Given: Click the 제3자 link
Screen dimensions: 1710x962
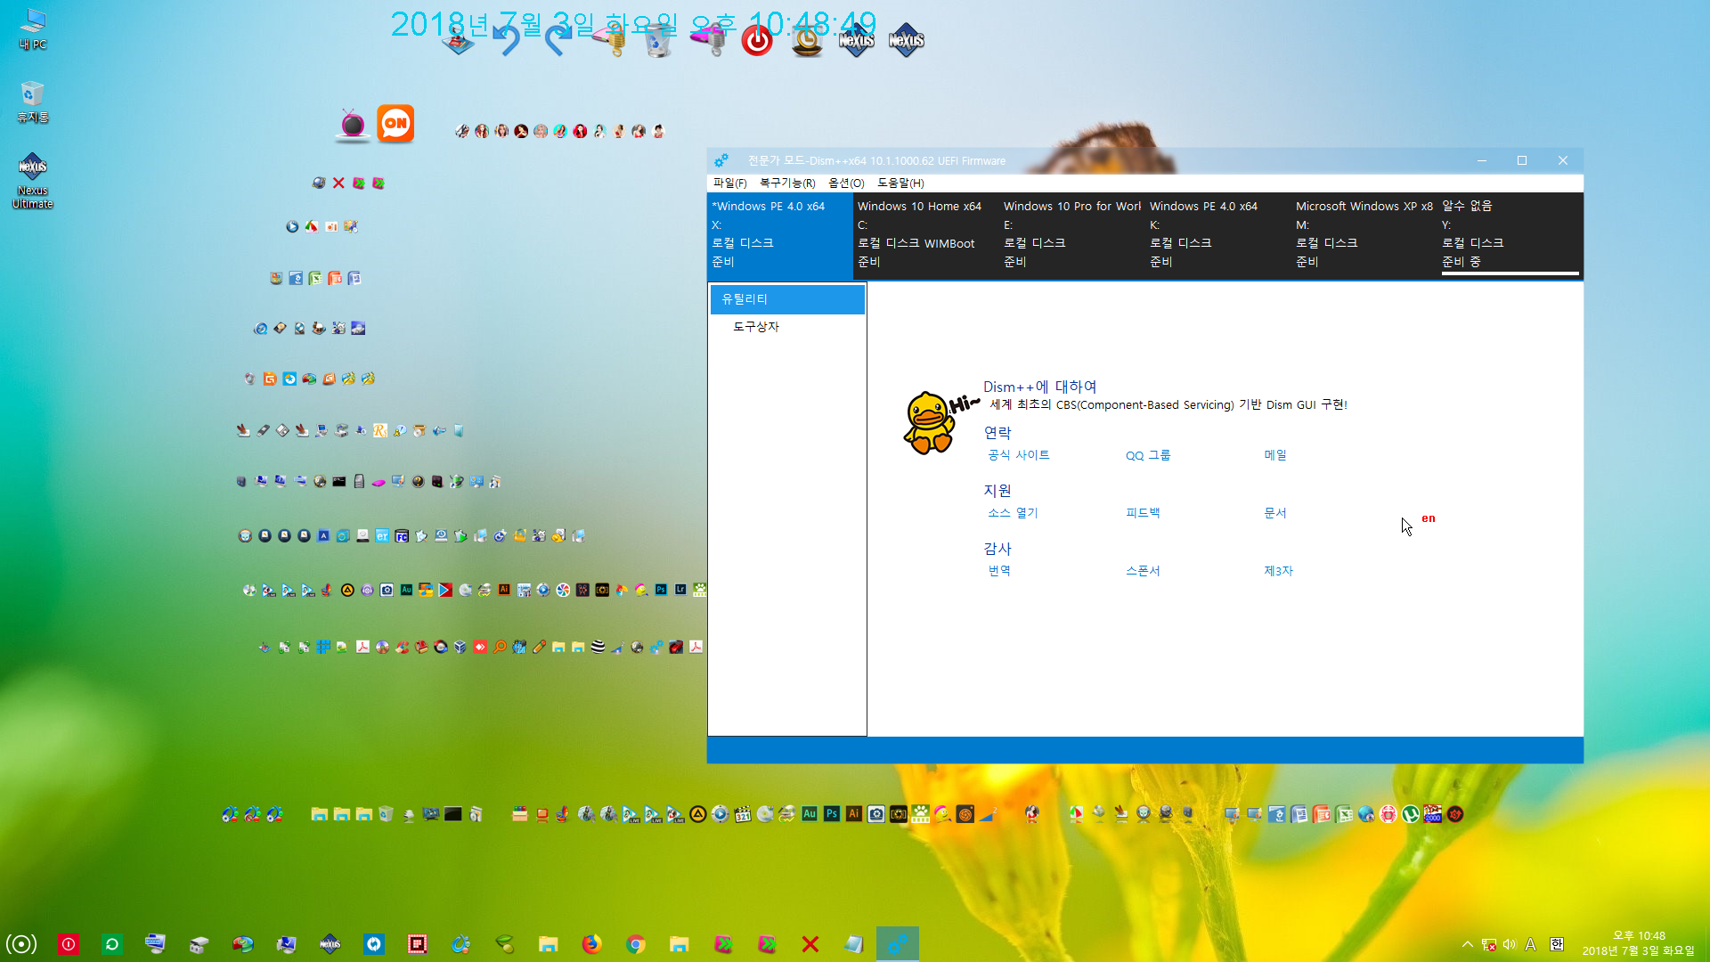Looking at the screenshot, I should click(1278, 571).
